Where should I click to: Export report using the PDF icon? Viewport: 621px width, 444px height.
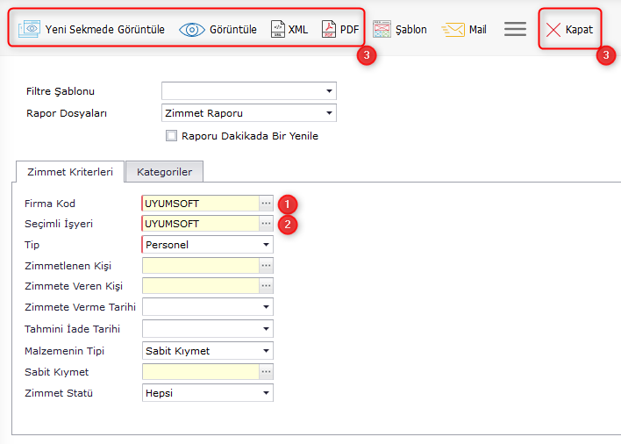[x=328, y=29]
